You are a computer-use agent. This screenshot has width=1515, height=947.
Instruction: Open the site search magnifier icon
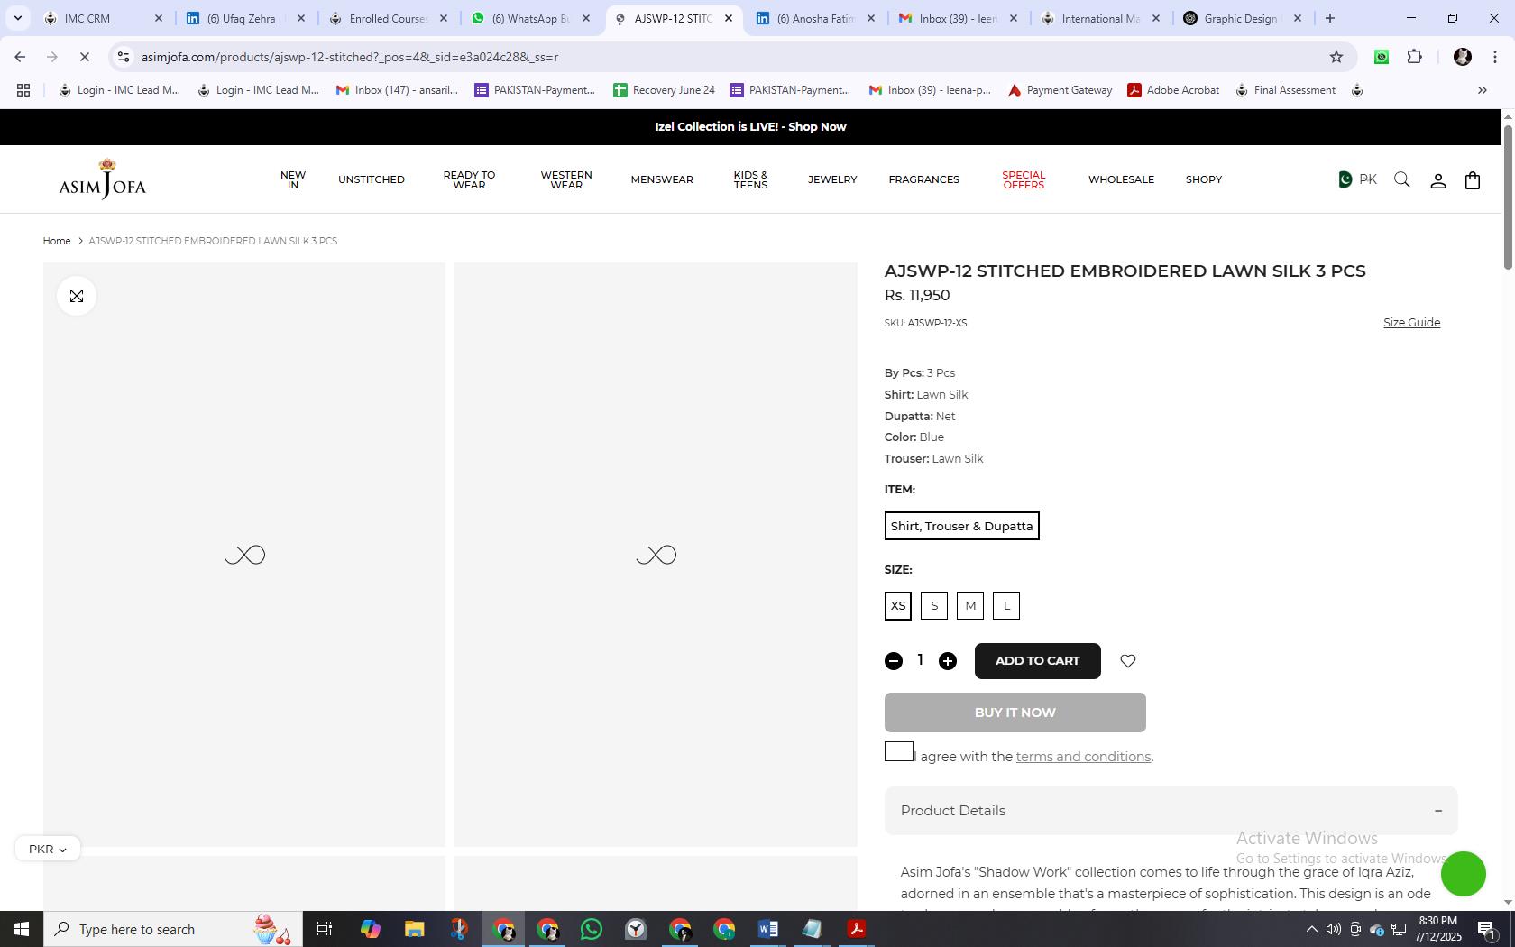[1401, 179]
